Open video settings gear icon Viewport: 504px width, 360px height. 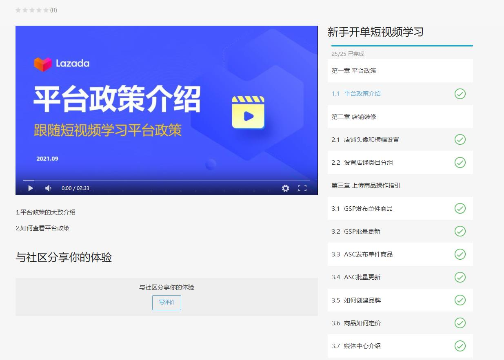coord(285,188)
